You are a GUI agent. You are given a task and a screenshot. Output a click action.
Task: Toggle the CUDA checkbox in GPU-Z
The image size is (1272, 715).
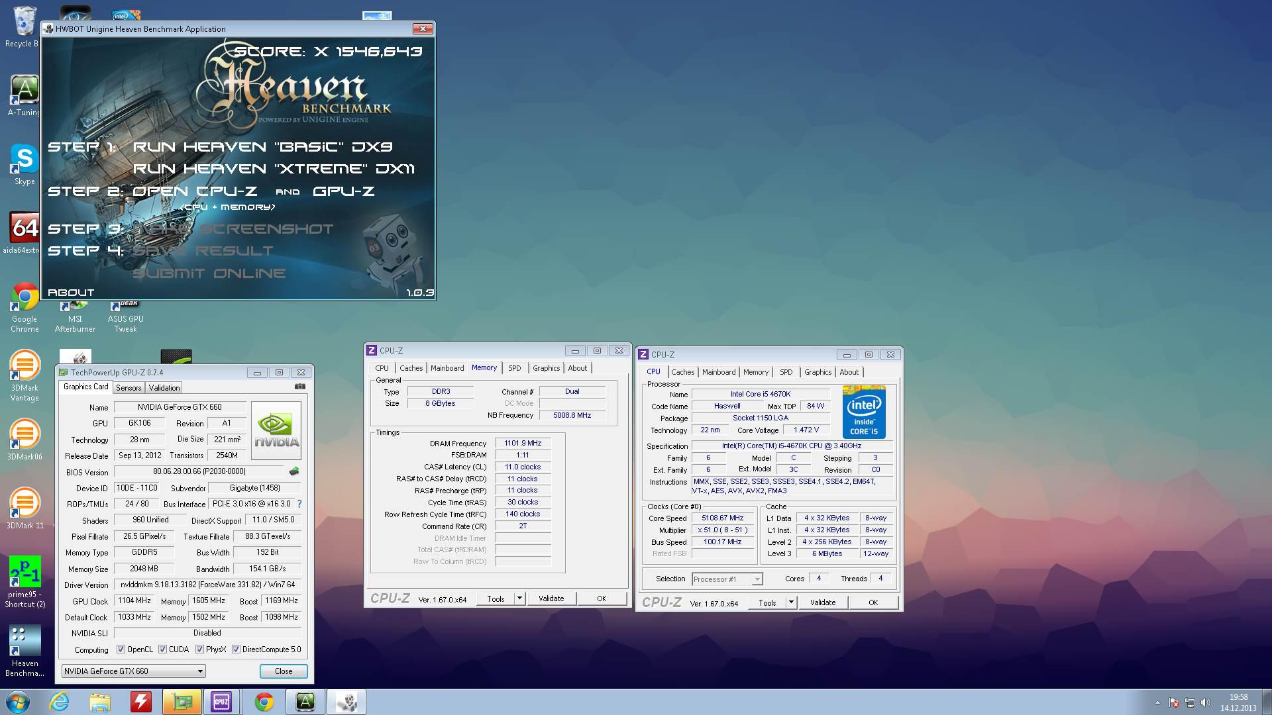pos(162,649)
